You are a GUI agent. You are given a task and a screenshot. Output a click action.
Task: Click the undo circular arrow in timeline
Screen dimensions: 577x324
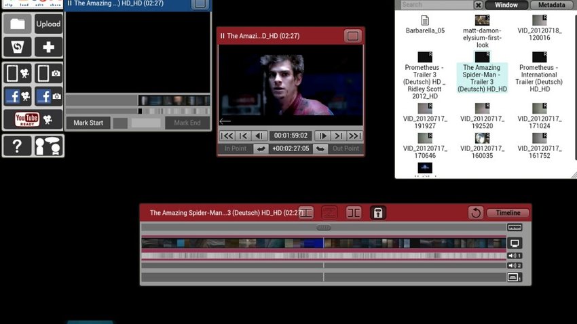click(x=475, y=213)
